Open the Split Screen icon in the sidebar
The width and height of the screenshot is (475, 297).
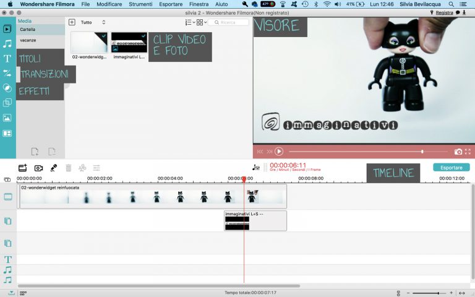pos(7,133)
